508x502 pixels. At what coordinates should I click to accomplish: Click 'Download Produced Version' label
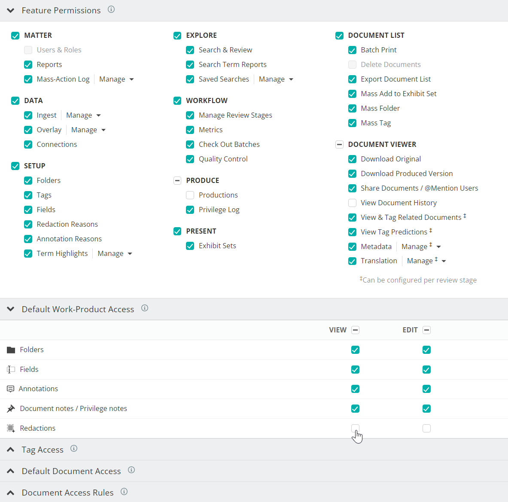click(407, 174)
